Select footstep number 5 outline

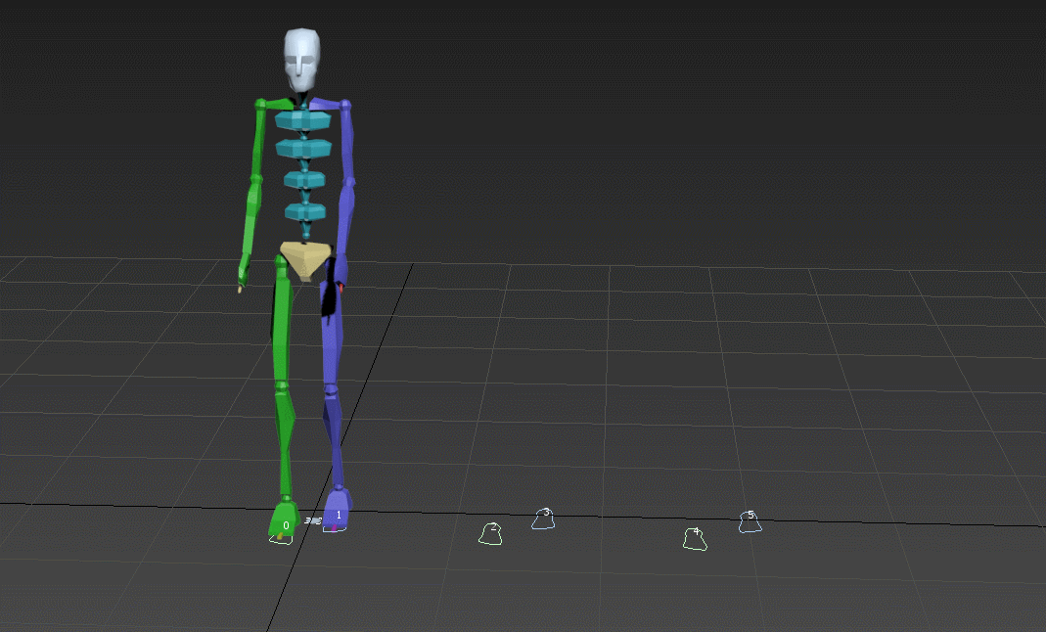[x=750, y=522]
